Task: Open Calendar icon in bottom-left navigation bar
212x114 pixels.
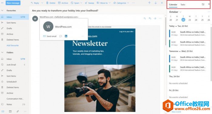Action: [x=10, y=112]
